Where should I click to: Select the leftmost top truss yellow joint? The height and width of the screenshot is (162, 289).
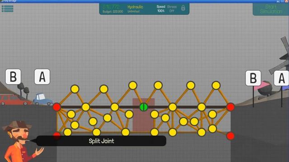tap(75, 89)
